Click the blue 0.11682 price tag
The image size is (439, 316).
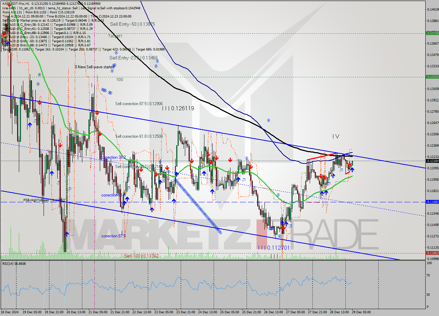point(432,202)
